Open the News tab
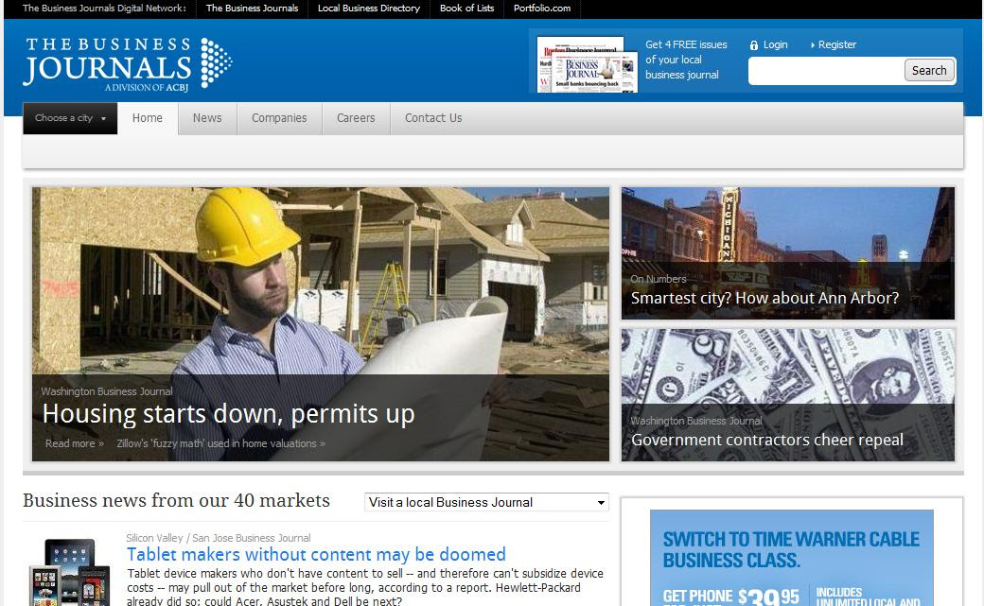The height and width of the screenshot is (606, 984). click(207, 118)
